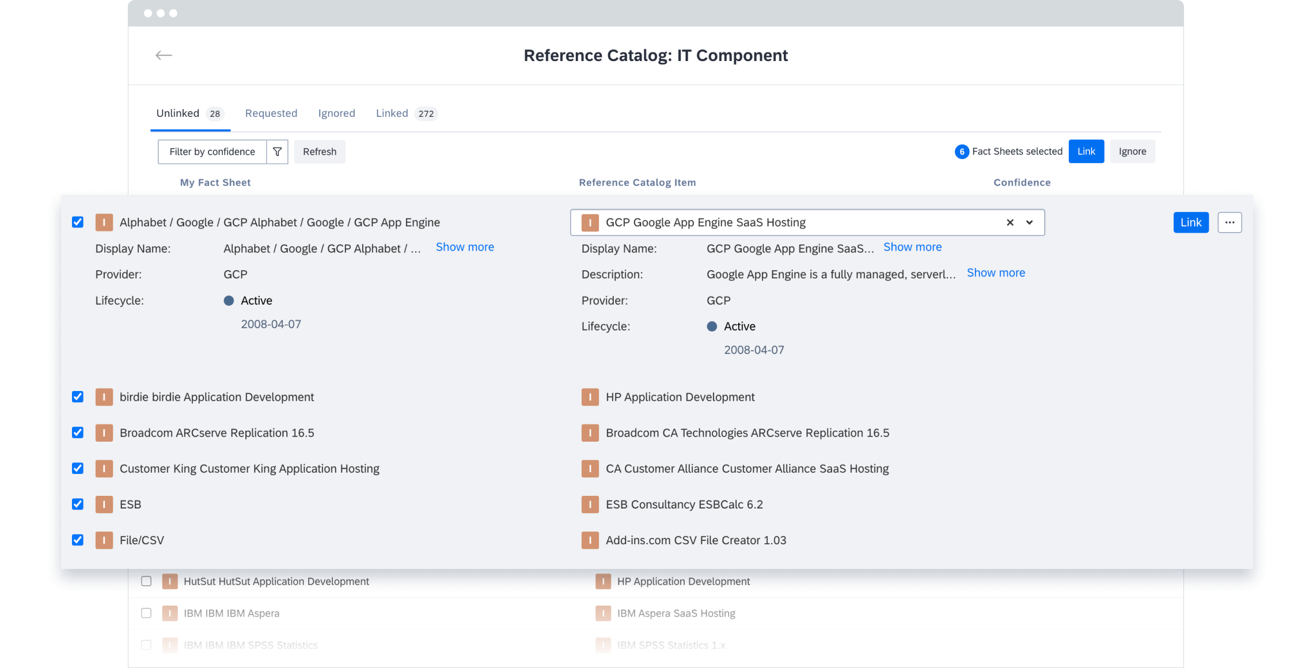Click the icon beside Add-ins.com CSV File Creator

(x=590, y=540)
